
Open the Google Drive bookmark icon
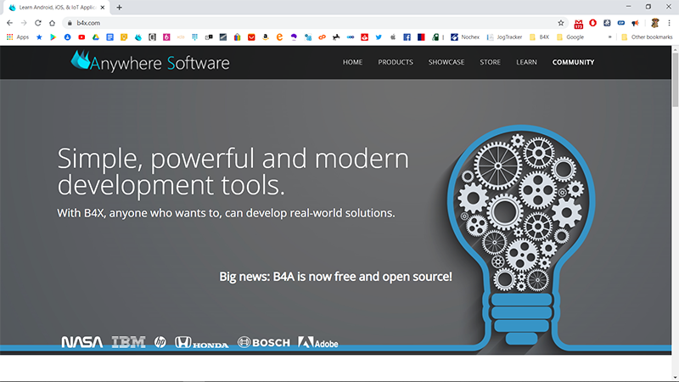(96, 37)
